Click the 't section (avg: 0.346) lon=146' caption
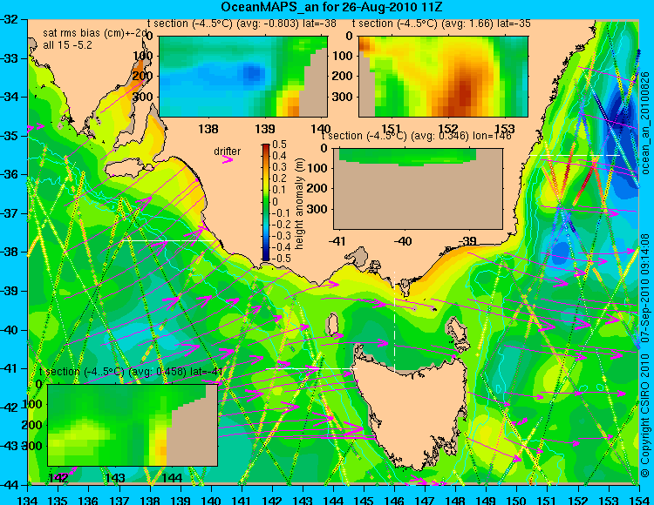The width and height of the screenshot is (654, 505). coord(416,136)
